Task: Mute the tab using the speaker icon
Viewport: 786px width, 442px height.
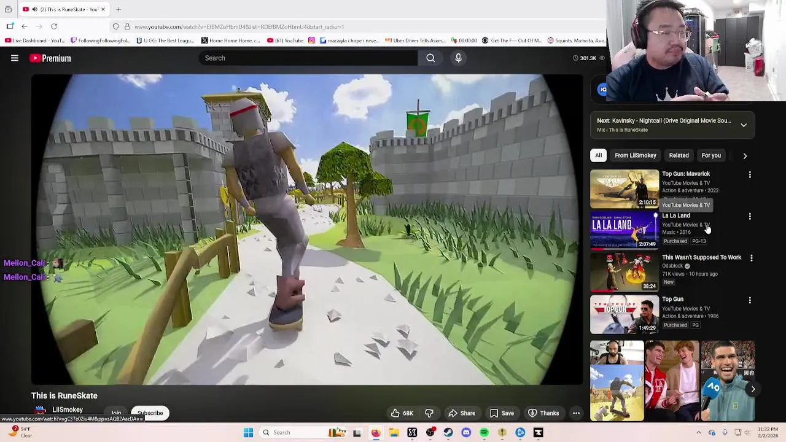Action: pos(35,9)
